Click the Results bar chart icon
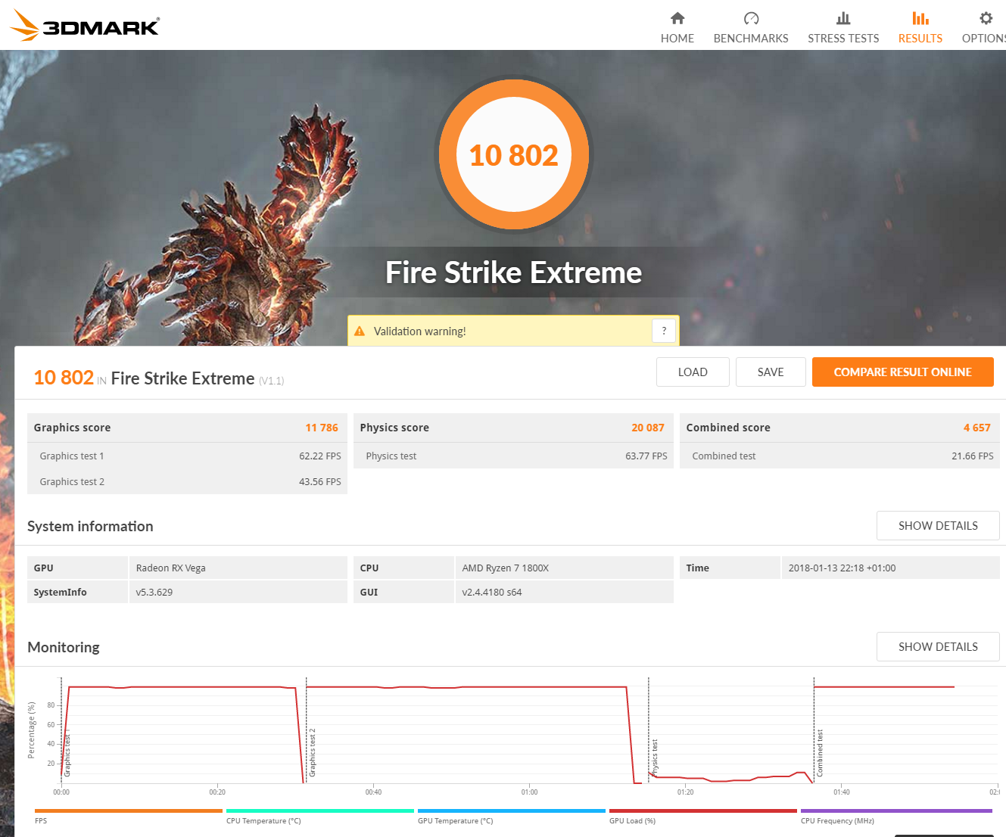This screenshot has width=1006, height=837. pyautogui.click(x=920, y=18)
